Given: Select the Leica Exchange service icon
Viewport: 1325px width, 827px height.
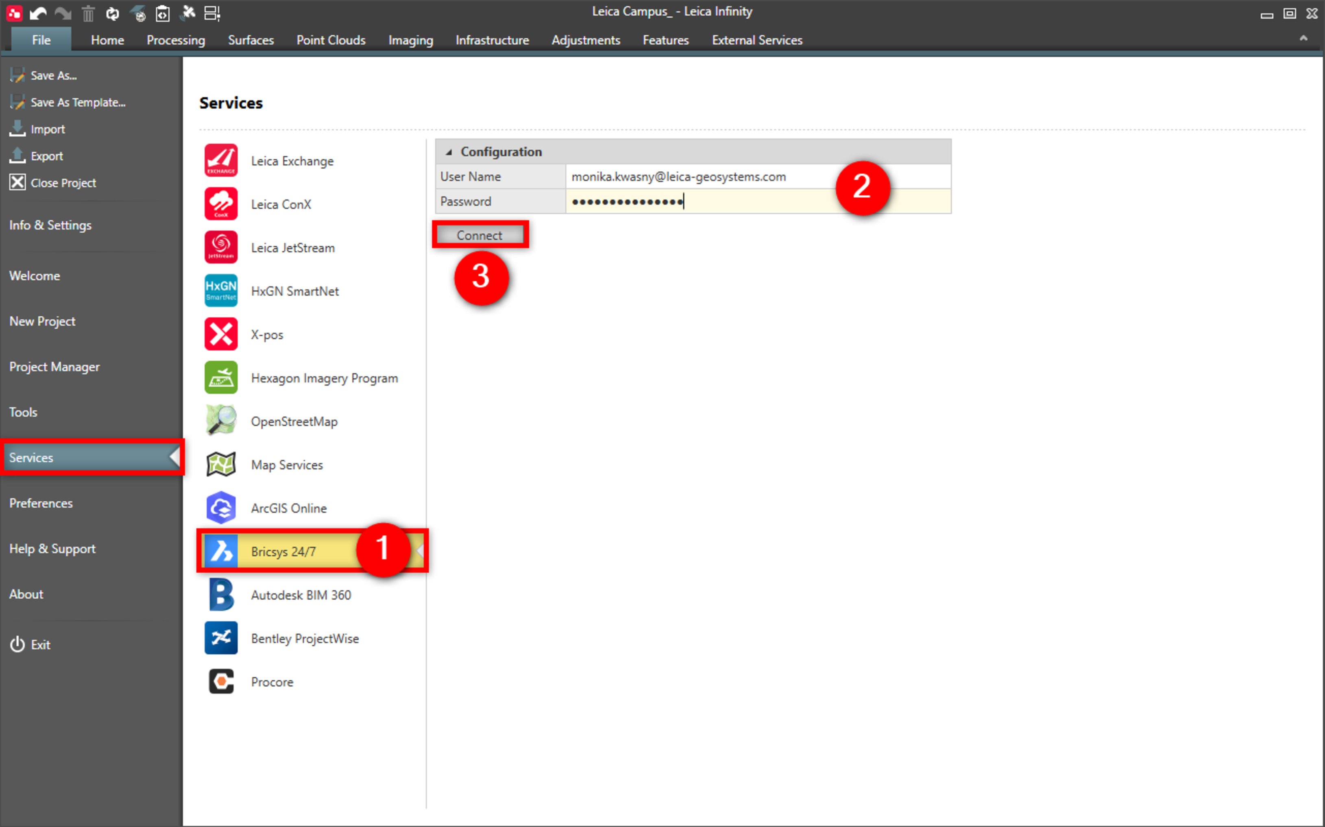Looking at the screenshot, I should pos(221,160).
